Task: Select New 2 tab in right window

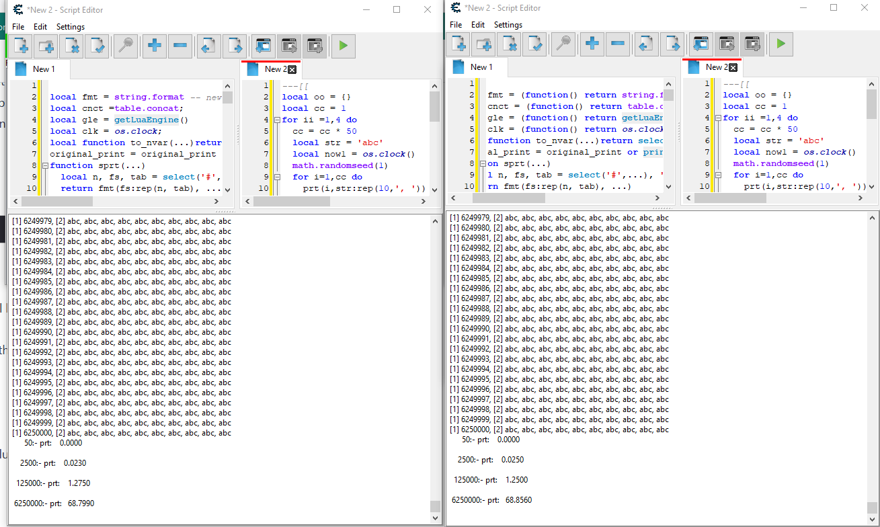Action: pyautogui.click(x=712, y=67)
